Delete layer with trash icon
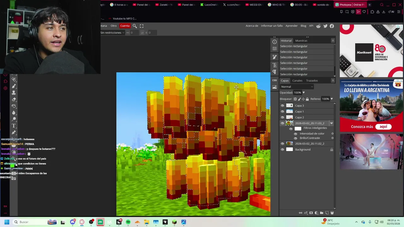The image size is (404, 227). [x=332, y=213]
